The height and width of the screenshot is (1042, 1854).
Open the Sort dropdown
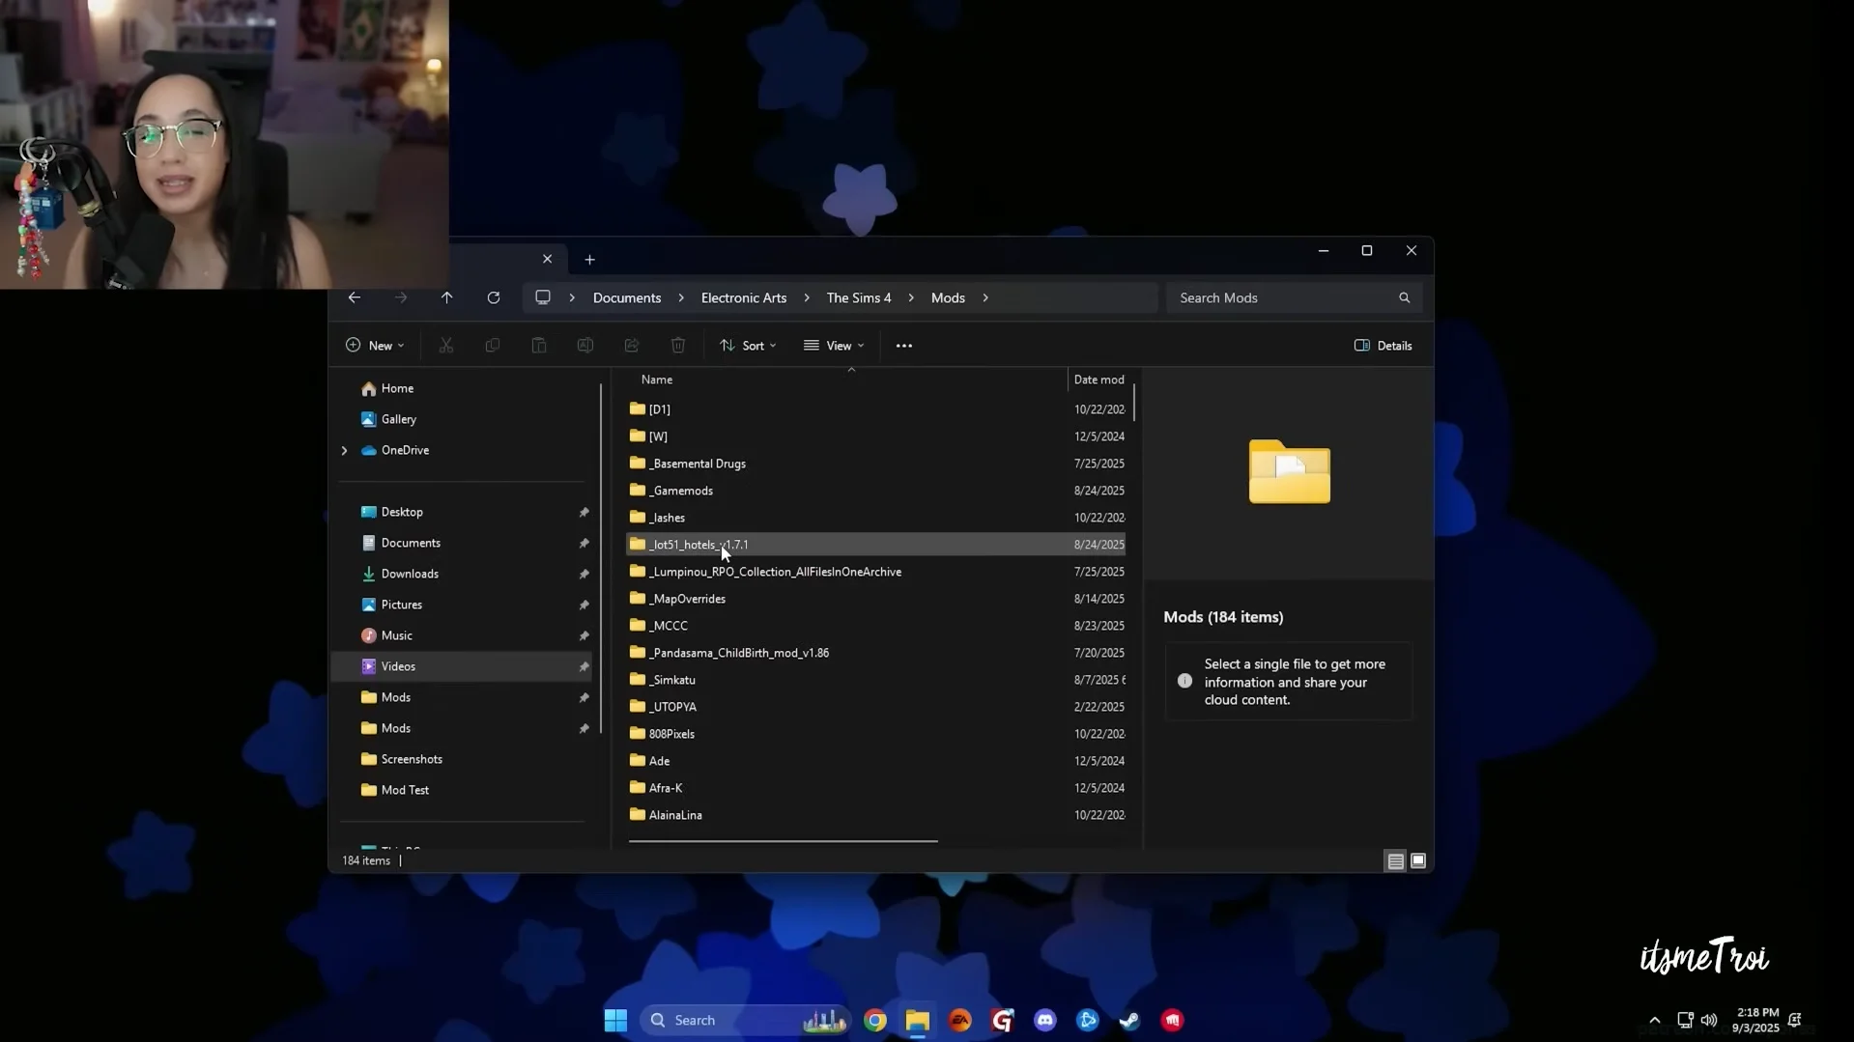(748, 346)
